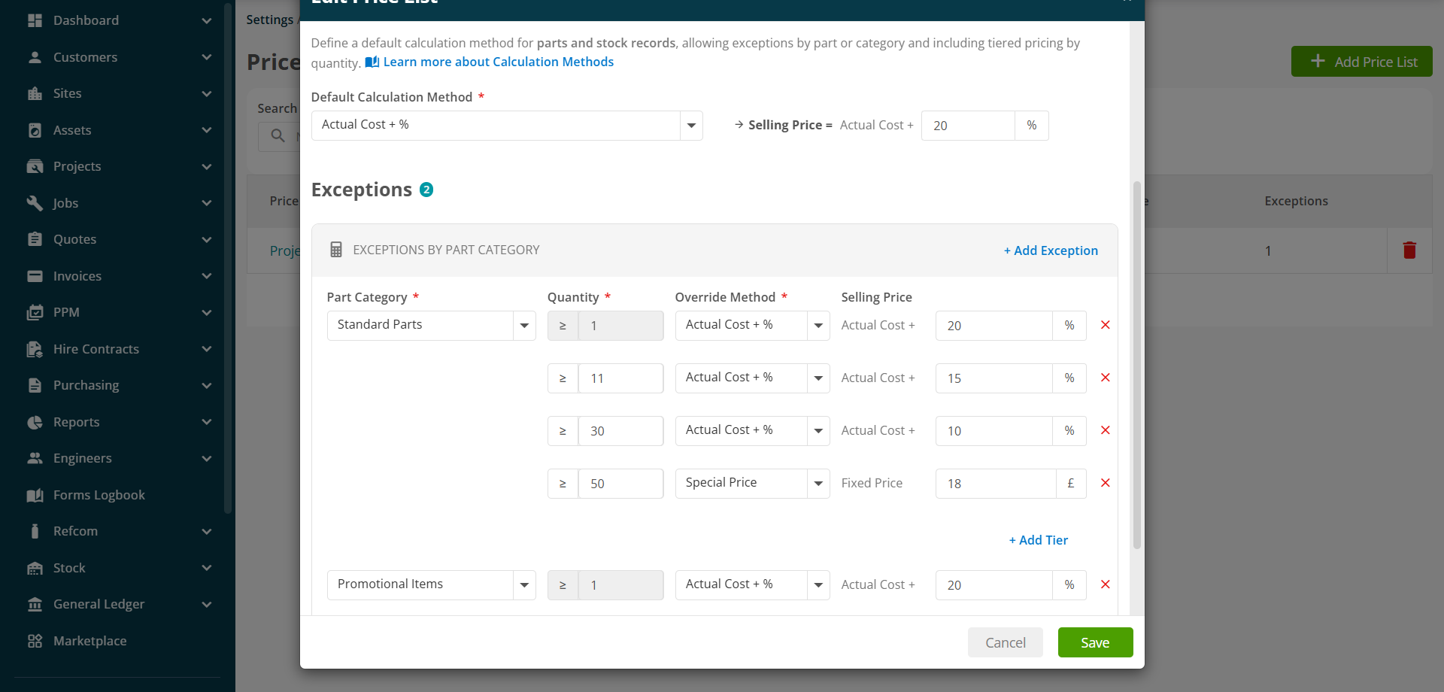This screenshot has width=1444, height=692.
Task: Click the Hire Contracts icon
Action: click(35, 349)
